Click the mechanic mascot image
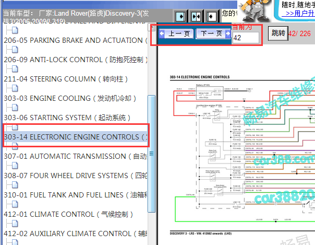The width and height of the screenshot is (315, 245). pos(255,10)
